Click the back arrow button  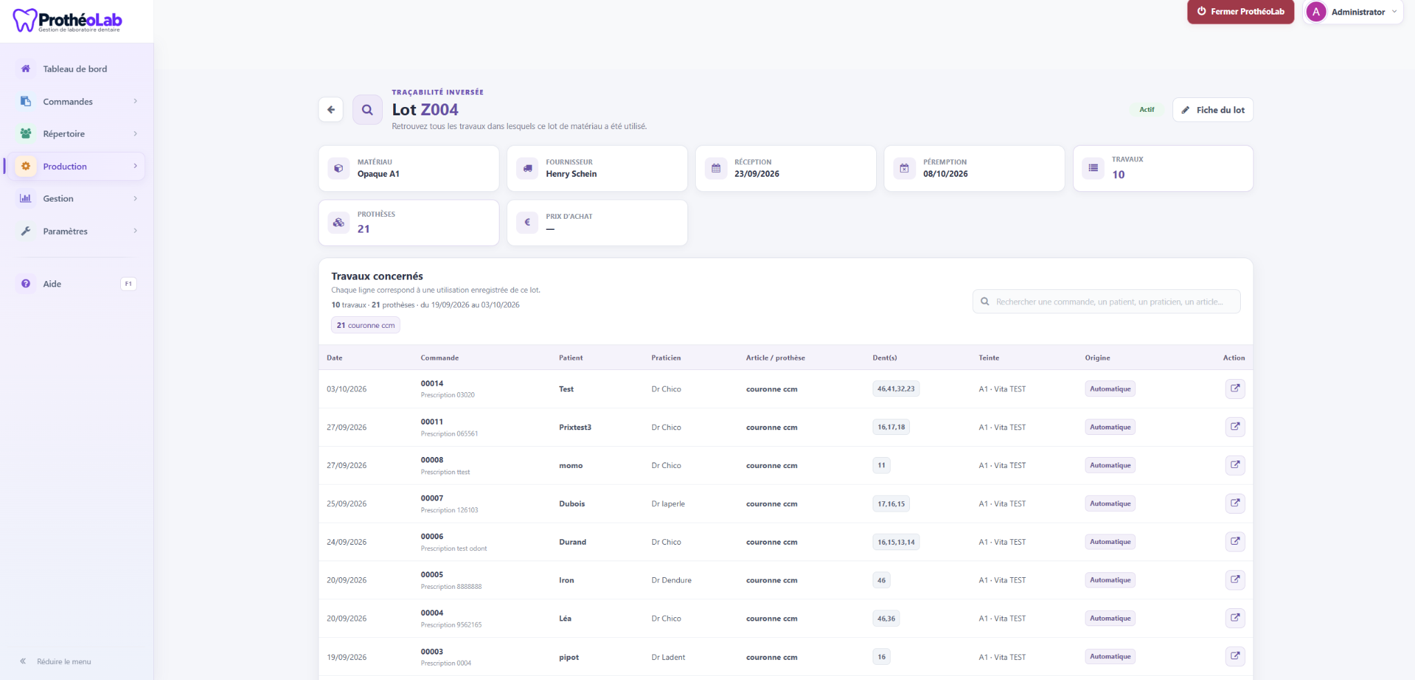331,110
